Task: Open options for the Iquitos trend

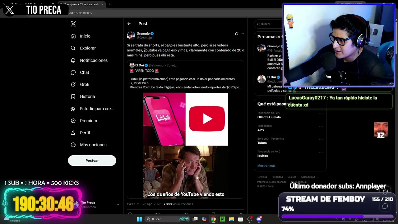Action: click(321, 152)
